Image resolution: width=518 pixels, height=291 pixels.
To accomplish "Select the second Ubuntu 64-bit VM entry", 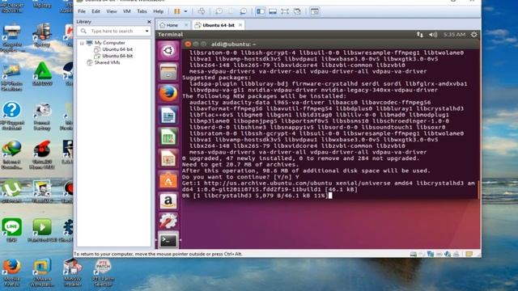I will (x=117, y=56).
